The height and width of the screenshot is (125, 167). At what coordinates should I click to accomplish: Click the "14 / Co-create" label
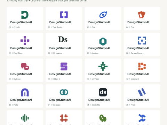54,105
